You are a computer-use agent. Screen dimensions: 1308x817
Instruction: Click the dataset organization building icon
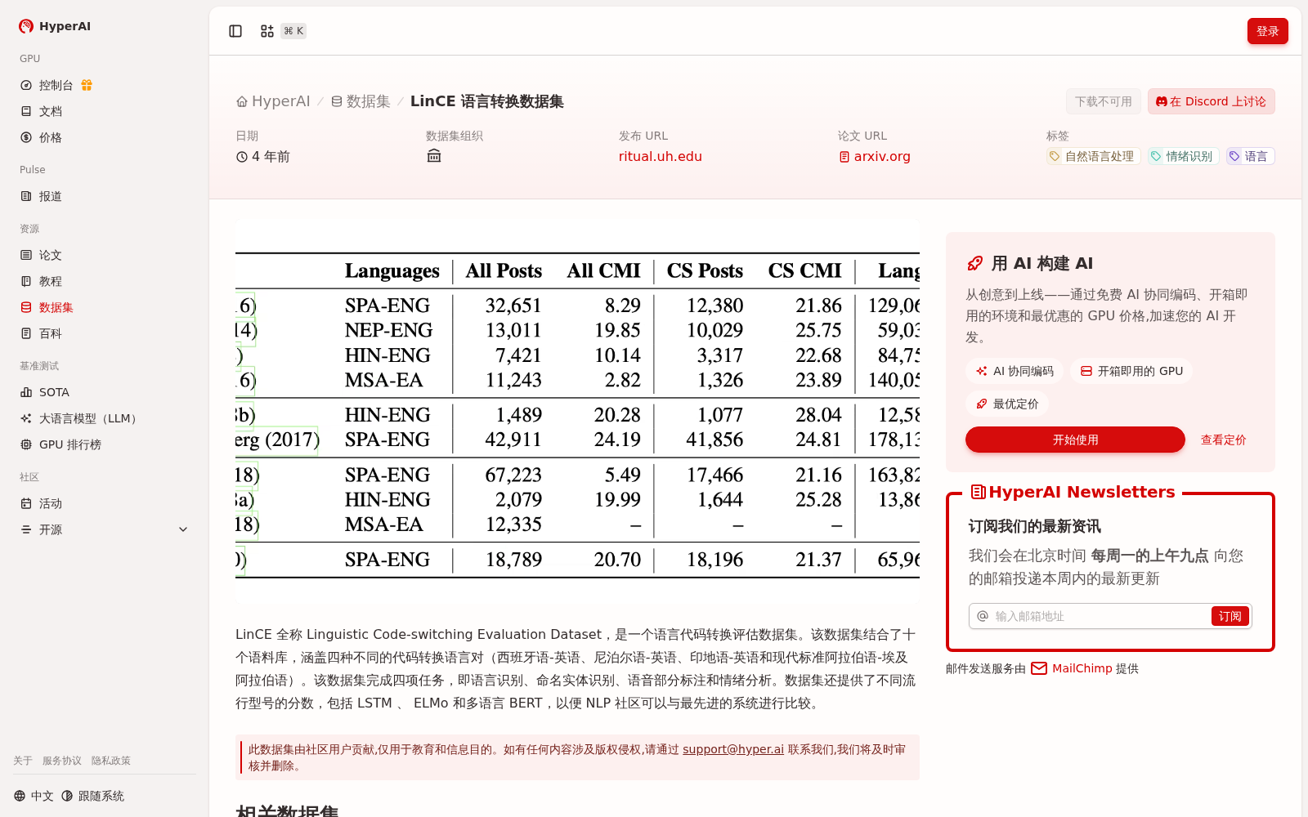pos(434,156)
